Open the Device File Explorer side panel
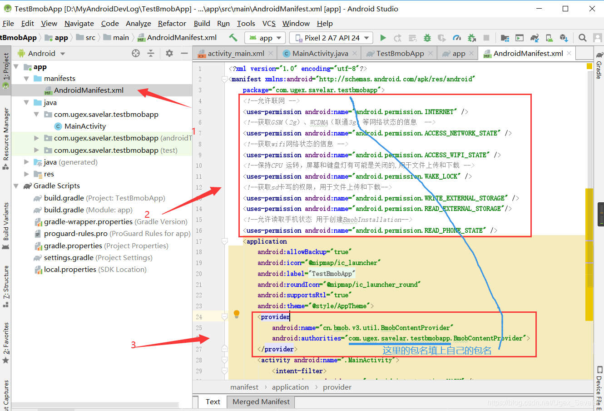 click(599, 388)
